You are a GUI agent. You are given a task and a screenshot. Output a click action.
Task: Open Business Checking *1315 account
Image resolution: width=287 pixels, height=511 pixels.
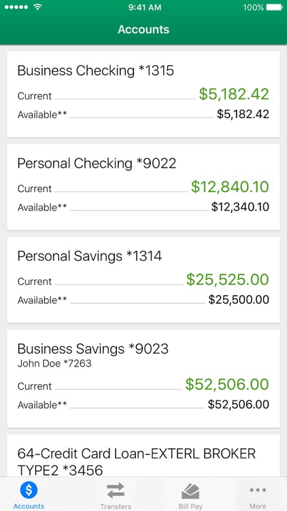coord(143,94)
